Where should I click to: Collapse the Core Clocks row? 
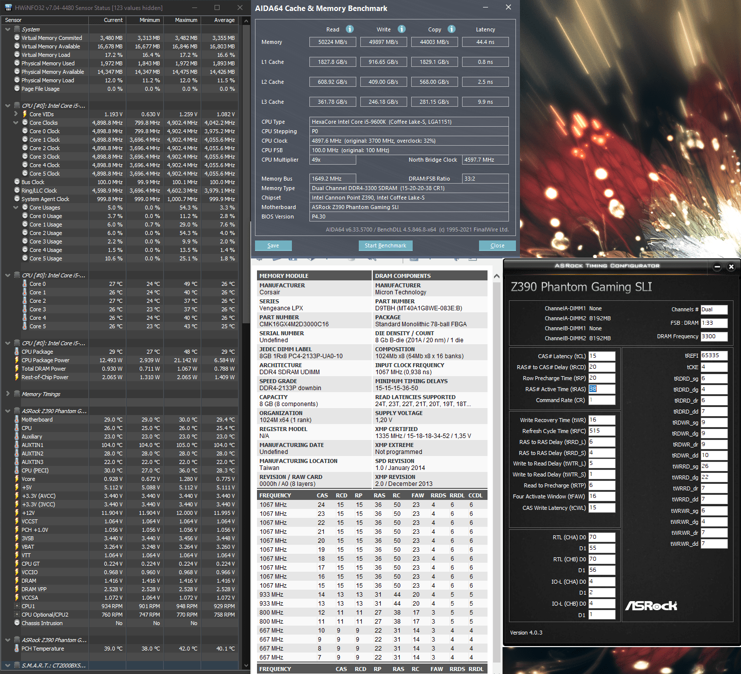click(x=15, y=123)
